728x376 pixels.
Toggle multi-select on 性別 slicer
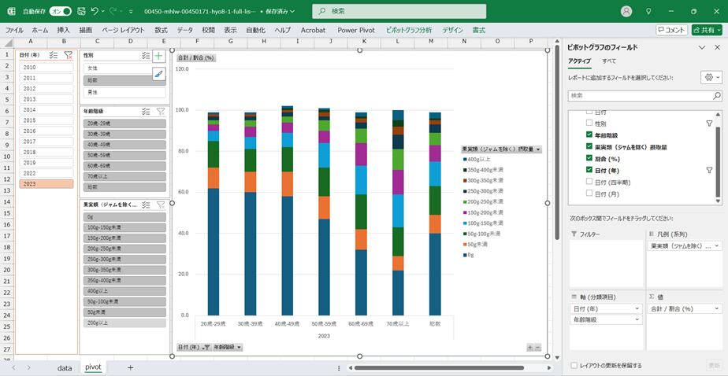145,56
